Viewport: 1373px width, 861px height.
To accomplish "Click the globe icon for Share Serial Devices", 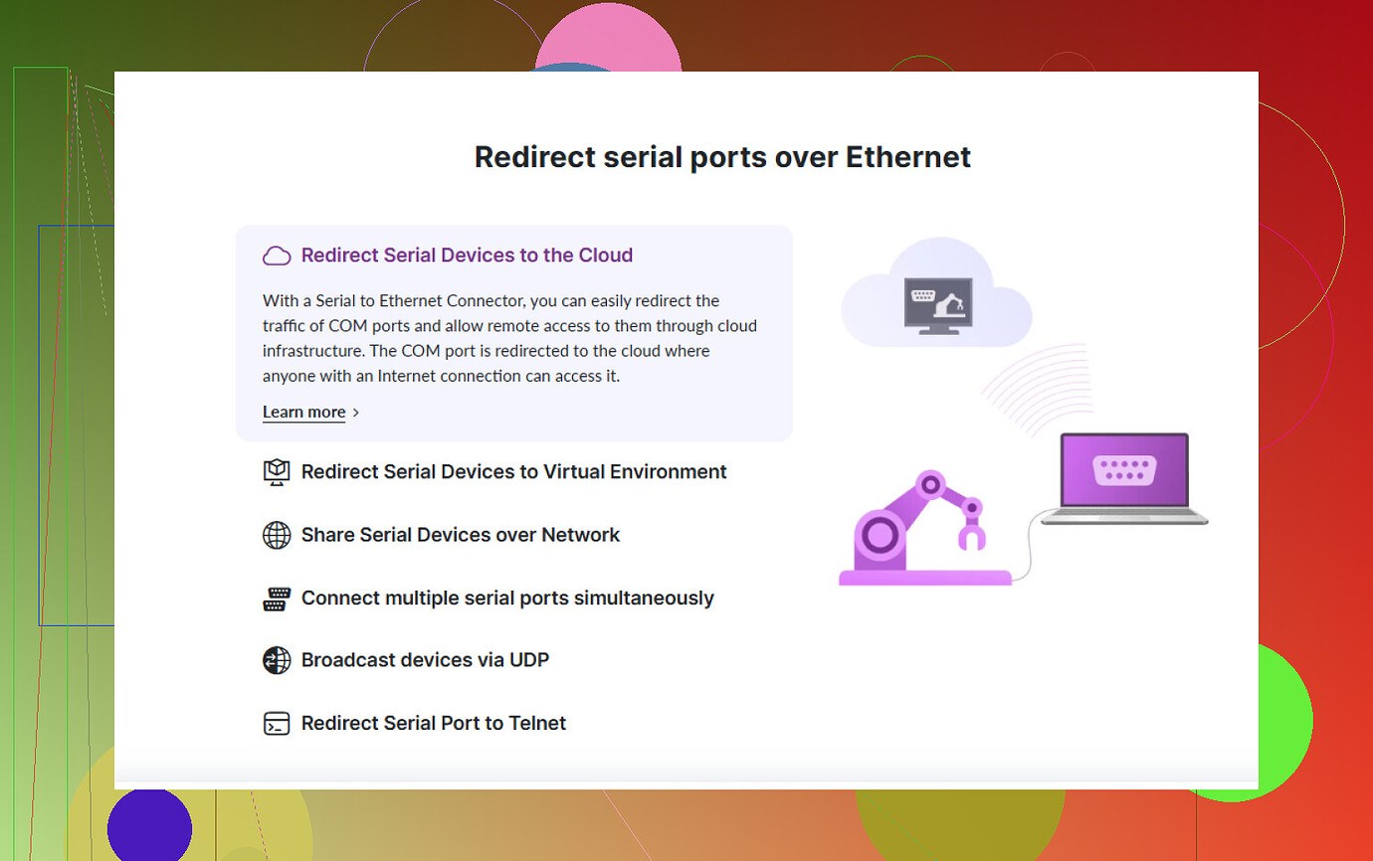I will pos(277,535).
